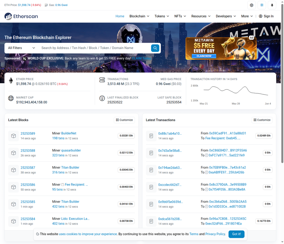This screenshot has width=284, height=244.
Task: Open 432 txns link of block 25253585
Action: point(58,207)
